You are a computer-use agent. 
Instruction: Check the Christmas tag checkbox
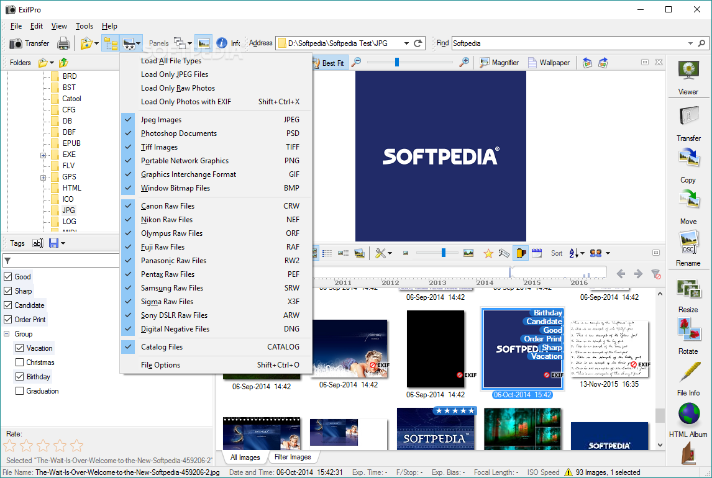(x=19, y=363)
